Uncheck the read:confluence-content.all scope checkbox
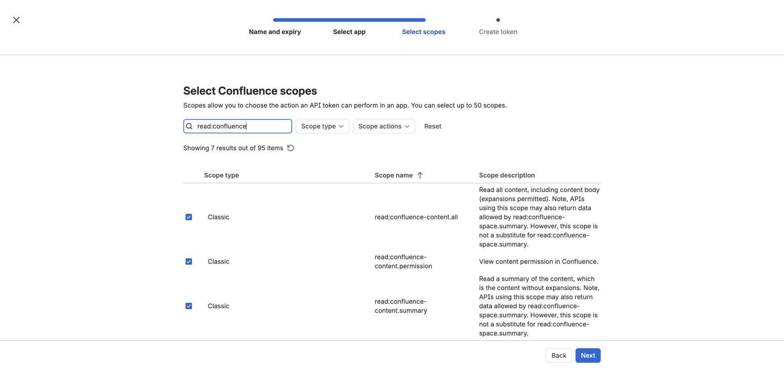Image resolution: width=784 pixels, height=370 pixels. 189,217
